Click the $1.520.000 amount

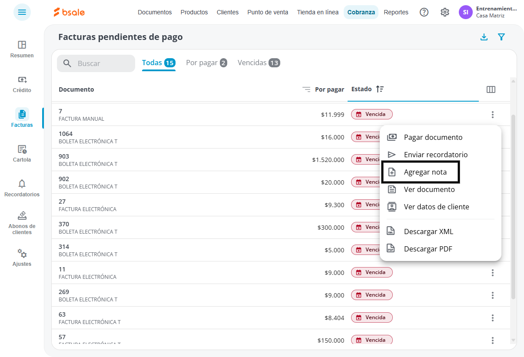328,160
